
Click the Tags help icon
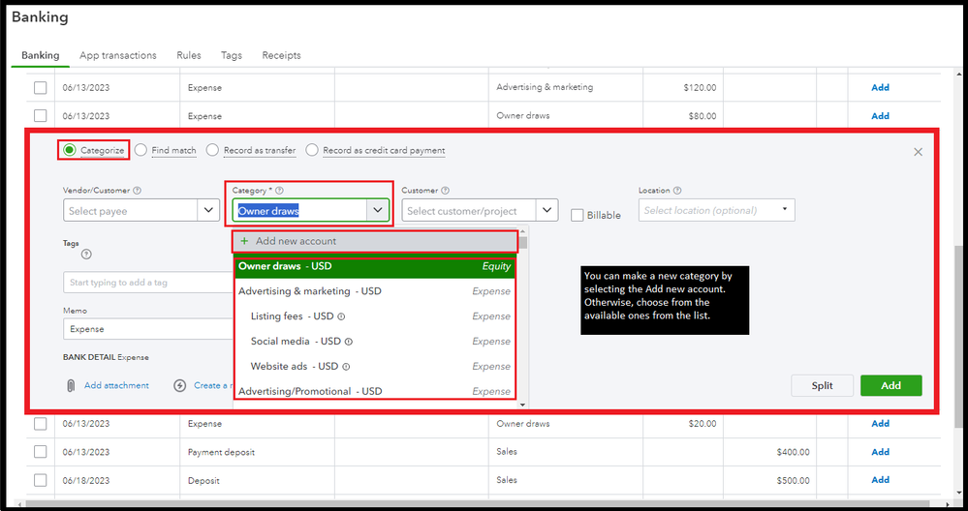pos(86,254)
